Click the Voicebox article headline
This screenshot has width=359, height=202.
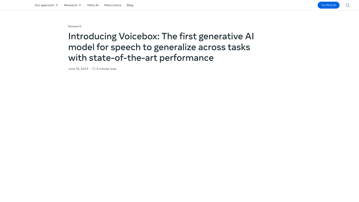(161, 47)
